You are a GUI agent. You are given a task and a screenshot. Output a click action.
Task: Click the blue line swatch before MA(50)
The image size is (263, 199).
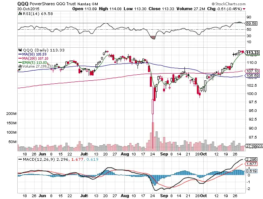point(20,54)
